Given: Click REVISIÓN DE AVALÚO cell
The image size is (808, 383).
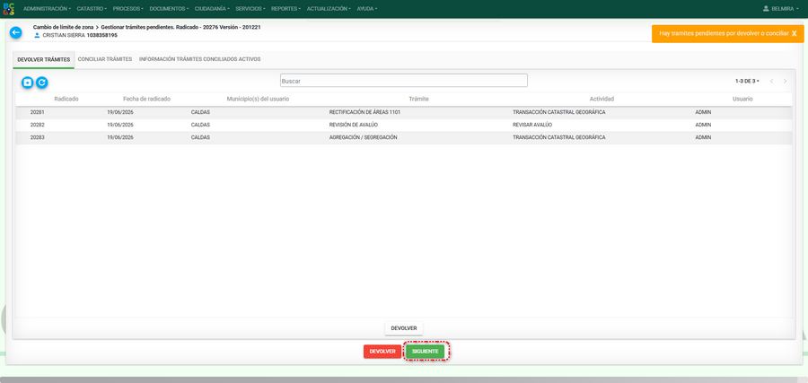Looking at the screenshot, I should click(x=354, y=125).
